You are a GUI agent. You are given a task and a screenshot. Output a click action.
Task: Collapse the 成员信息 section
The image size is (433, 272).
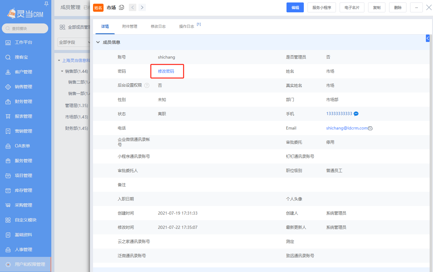tap(98, 42)
